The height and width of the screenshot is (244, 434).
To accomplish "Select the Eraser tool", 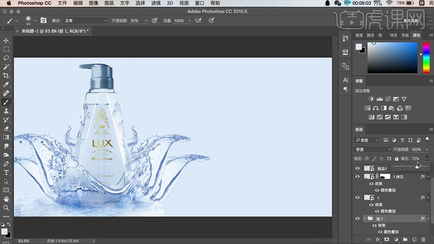I will [x=6, y=129].
